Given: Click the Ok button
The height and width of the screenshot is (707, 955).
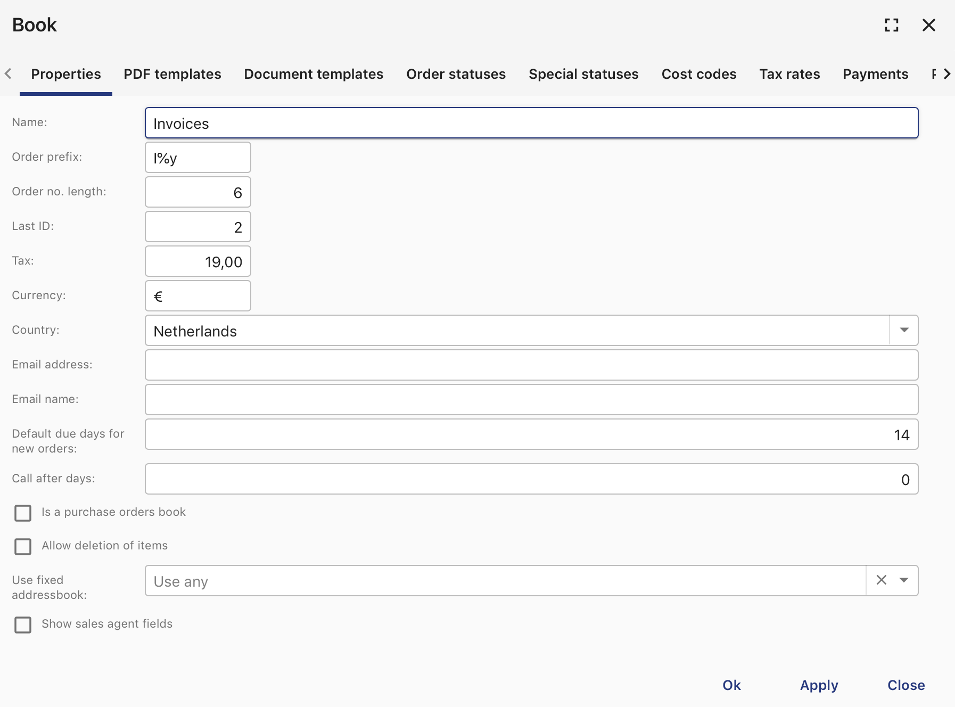Looking at the screenshot, I should (731, 685).
